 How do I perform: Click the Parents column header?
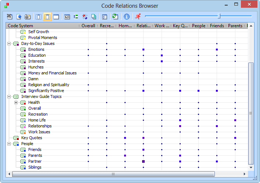pyautogui.click(x=235, y=26)
